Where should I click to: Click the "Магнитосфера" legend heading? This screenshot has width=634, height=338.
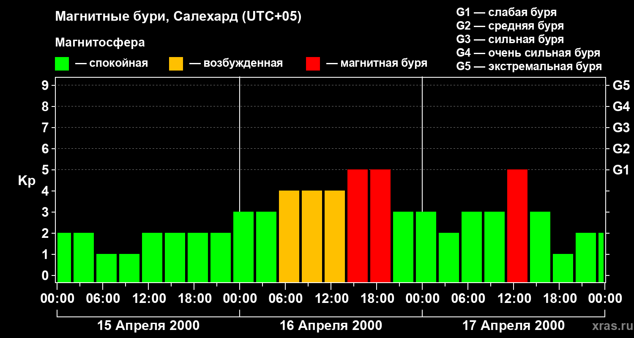pos(100,43)
